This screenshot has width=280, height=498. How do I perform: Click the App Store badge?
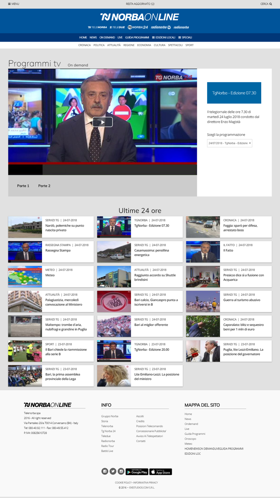tap(160, 472)
